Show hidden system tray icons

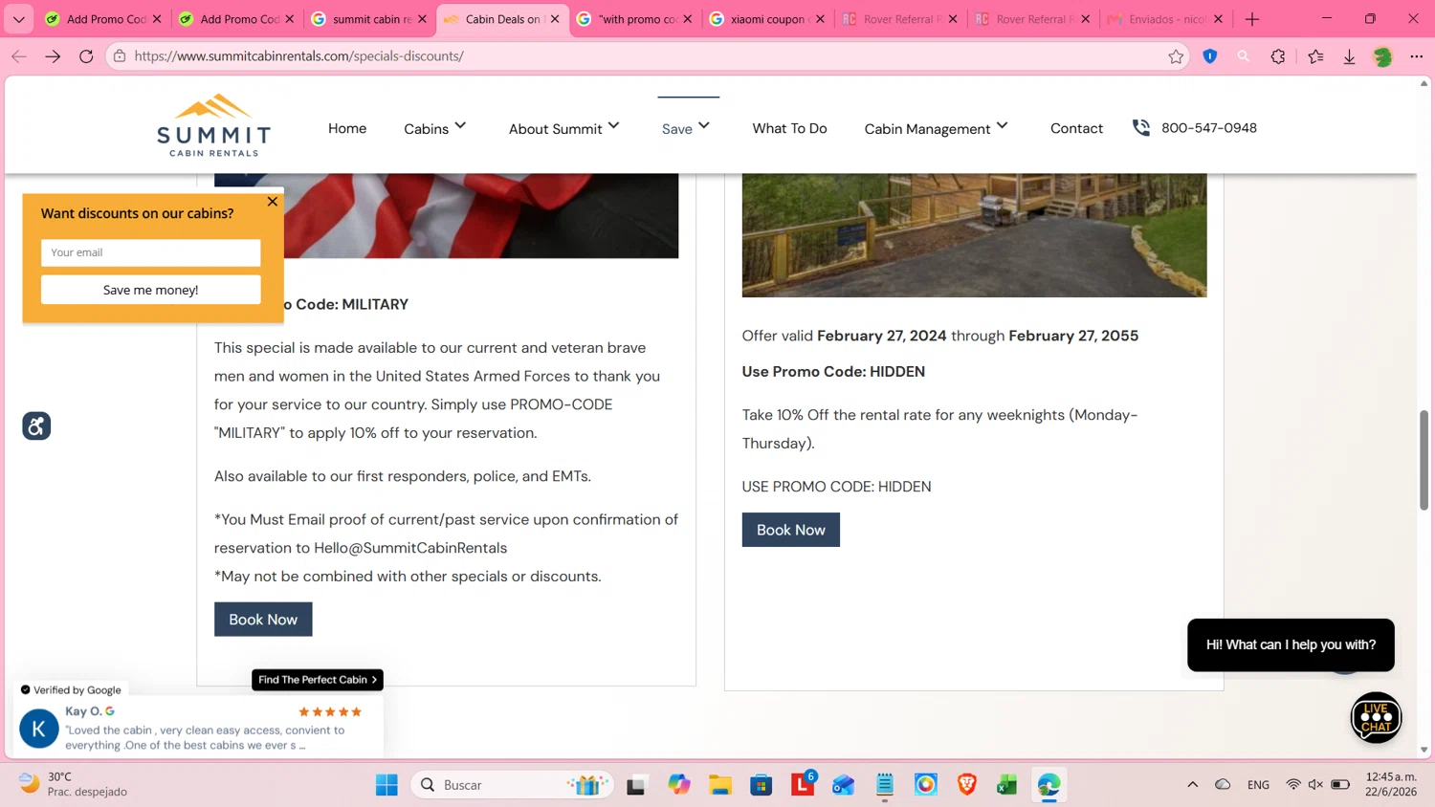[1192, 785]
